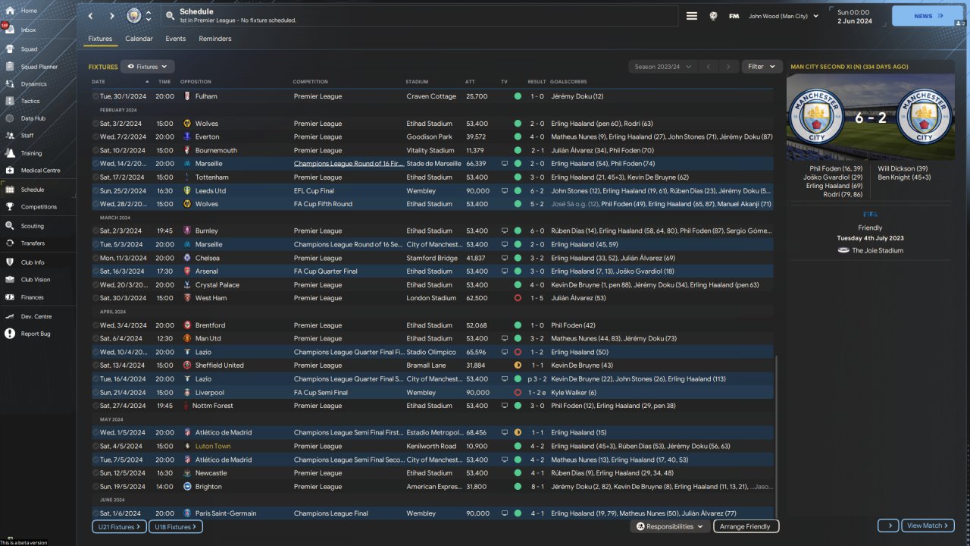Screen dimensions: 970x546
Task: Select the row marker for Paris Saint-Germain fixture
Action: (95, 513)
